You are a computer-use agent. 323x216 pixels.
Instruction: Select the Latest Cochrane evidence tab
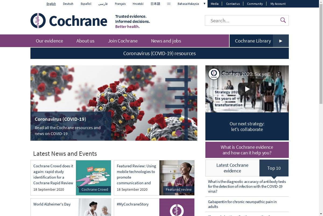tap(232, 168)
